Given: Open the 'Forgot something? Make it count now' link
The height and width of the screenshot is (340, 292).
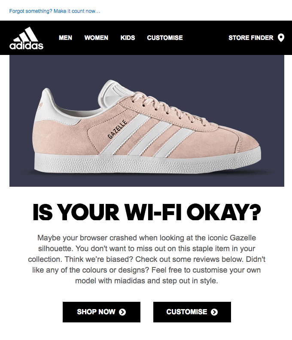Looking at the screenshot, I should (55, 11).
